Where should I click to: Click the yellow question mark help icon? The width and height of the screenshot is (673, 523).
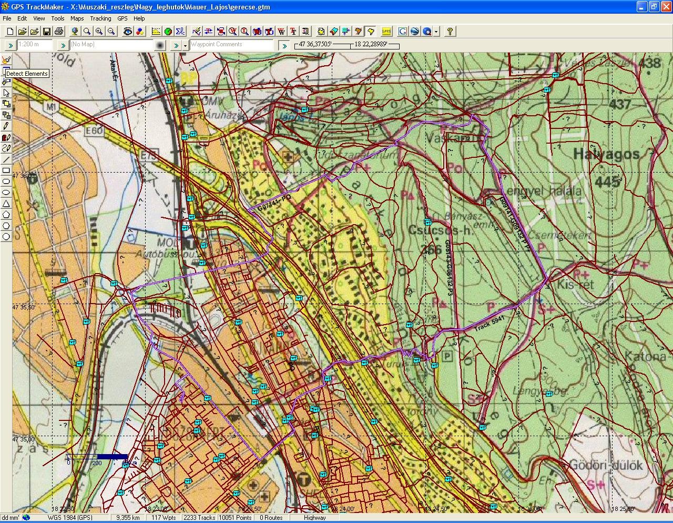450,32
